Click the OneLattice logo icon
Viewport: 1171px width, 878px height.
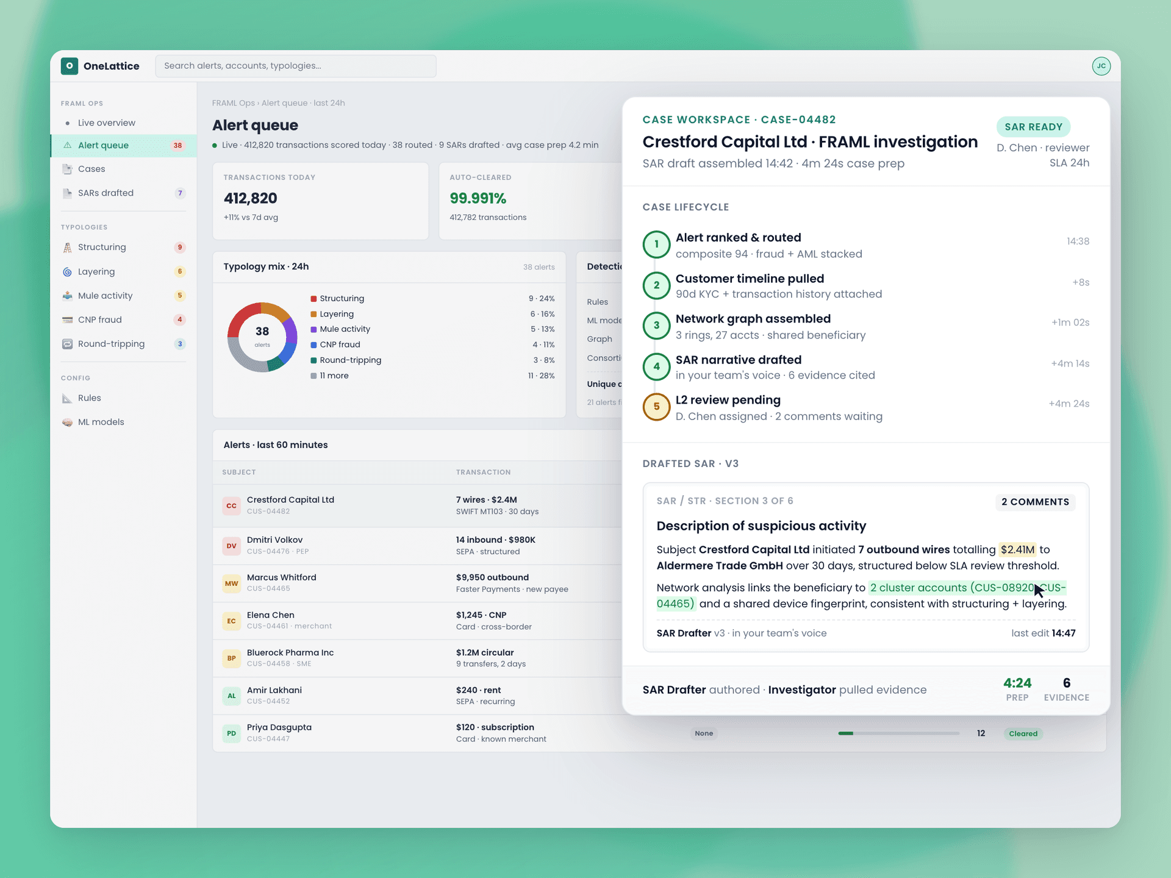70,66
